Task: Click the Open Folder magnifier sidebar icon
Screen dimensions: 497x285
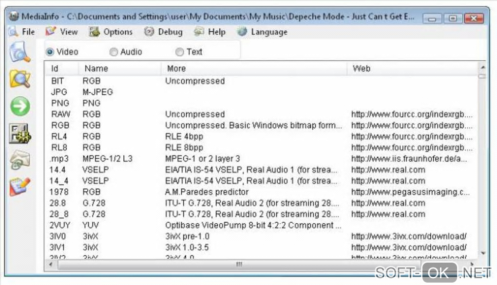Action: point(19,79)
